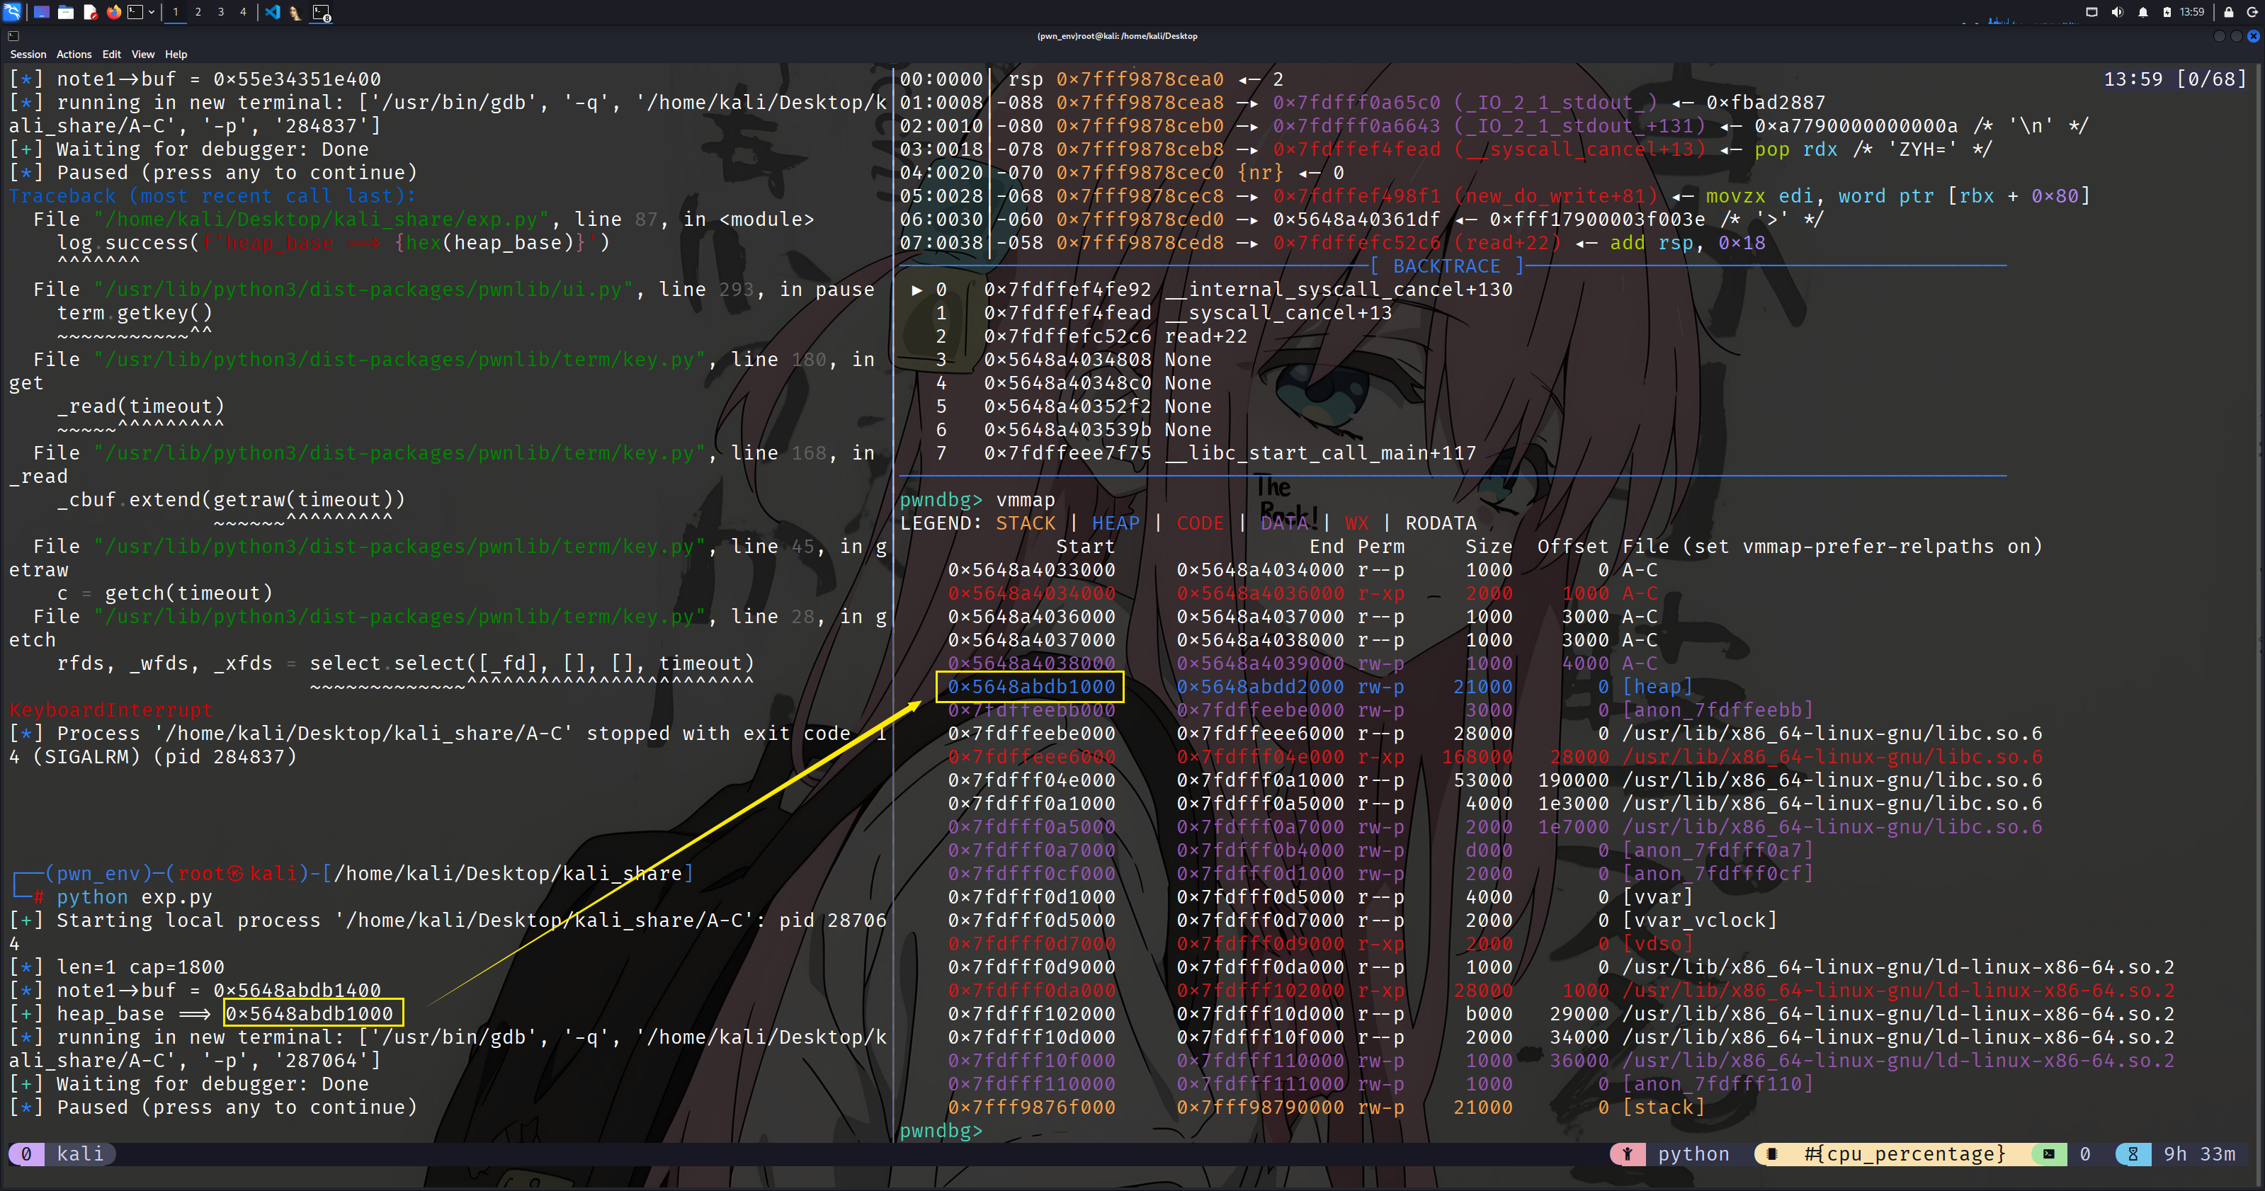Click the [vdso] label in vmmap

point(1657,943)
